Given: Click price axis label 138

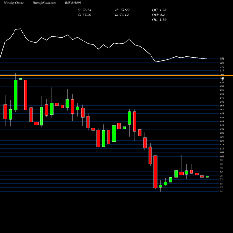Looking at the screenshot, I should click(222, 129).
